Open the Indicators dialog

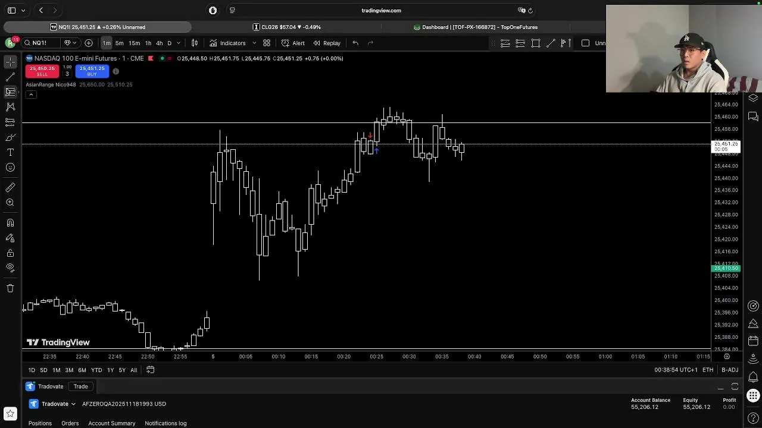[x=227, y=43]
